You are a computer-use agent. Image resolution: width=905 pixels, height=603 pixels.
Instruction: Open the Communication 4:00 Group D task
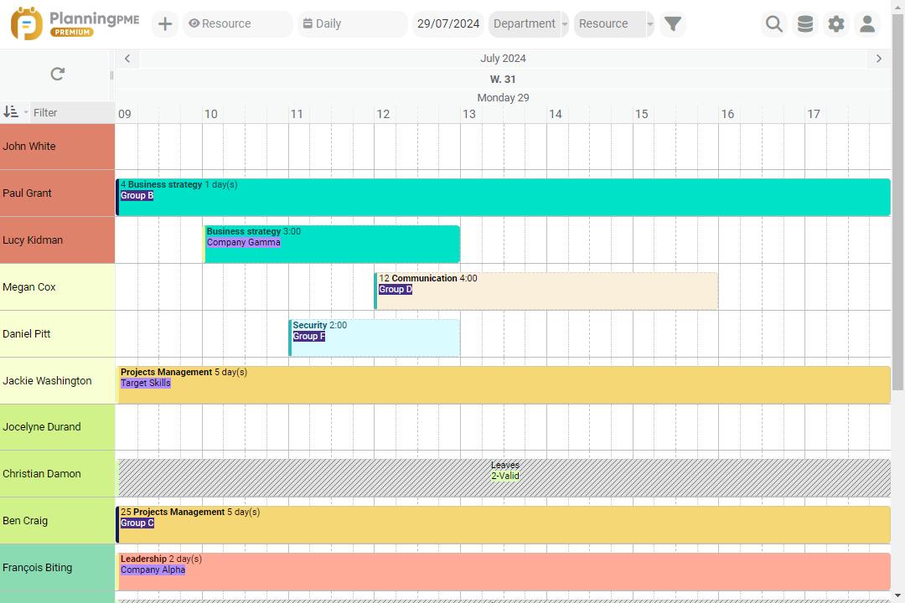[x=546, y=291]
